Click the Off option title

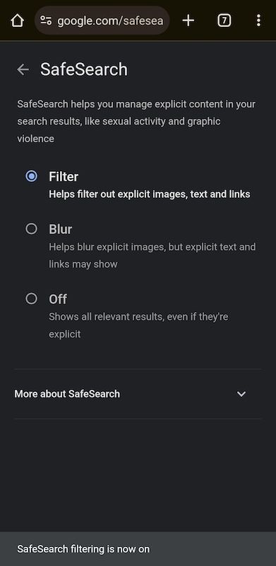[x=58, y=299]
